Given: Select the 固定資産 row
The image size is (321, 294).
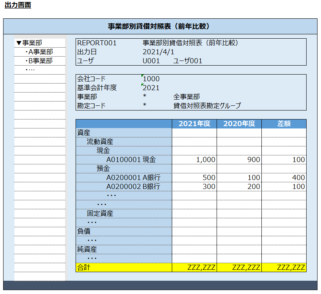Looking at the screenshot, I should click(x=100, y=214).
